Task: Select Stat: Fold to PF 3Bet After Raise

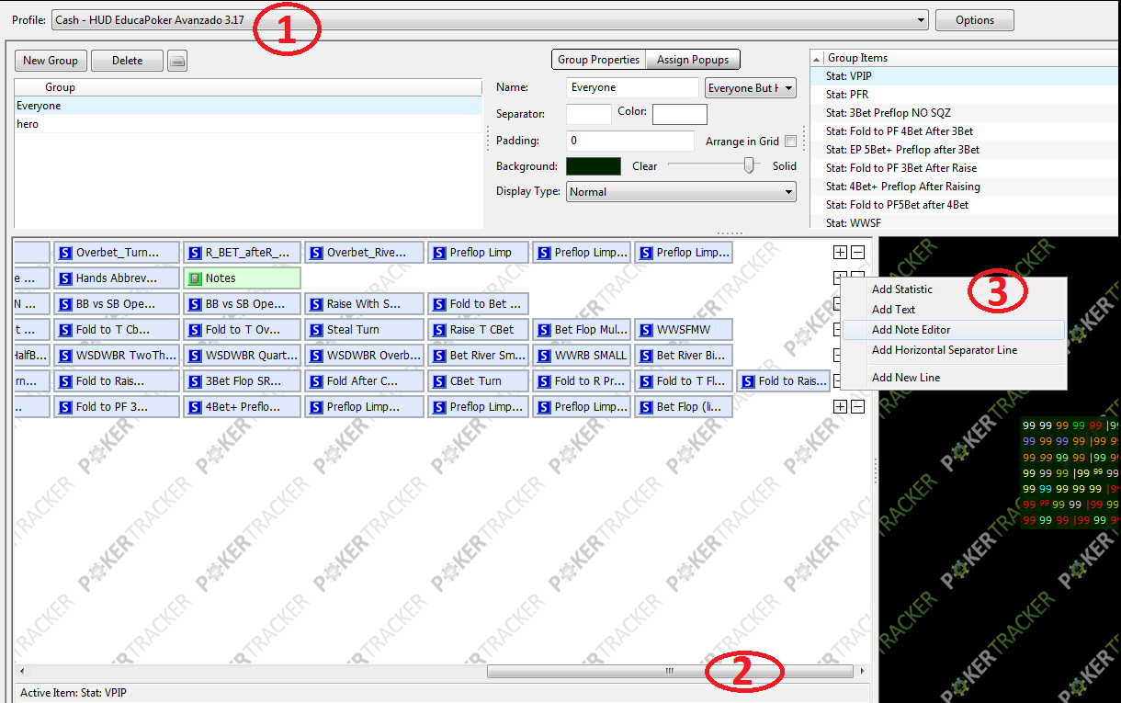Action: coord(965,168)
